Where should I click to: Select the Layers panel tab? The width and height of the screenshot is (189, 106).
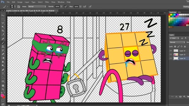point(172,35)
